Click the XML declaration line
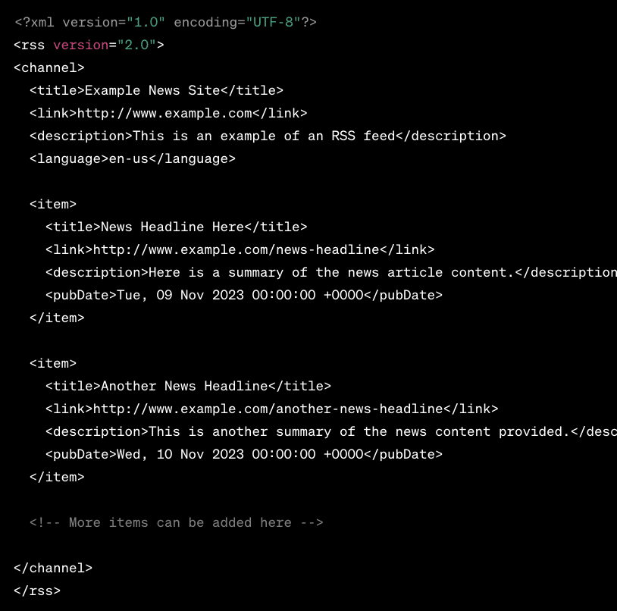This screenshot has height=611, width=617. 164,22
